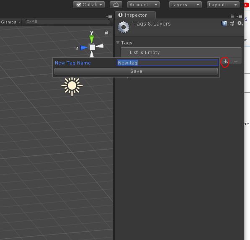Screen dimensions: 250x240
Task: Open the Account dropdown
Action: (144, 5)
